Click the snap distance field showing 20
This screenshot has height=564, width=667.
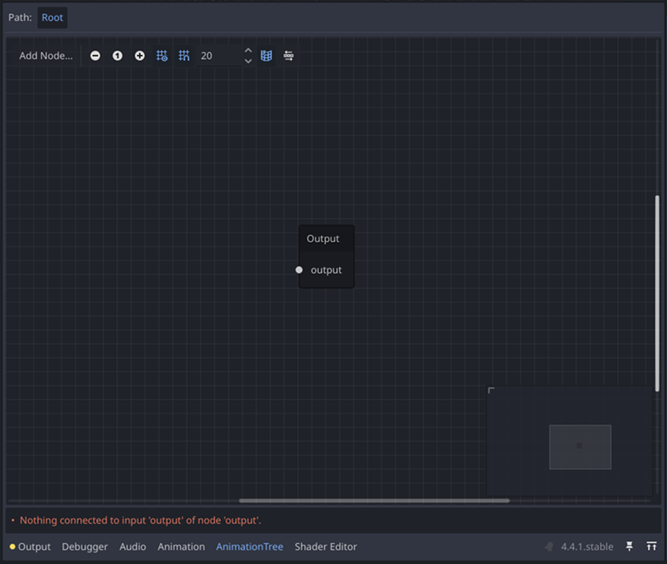pos(220,56)
